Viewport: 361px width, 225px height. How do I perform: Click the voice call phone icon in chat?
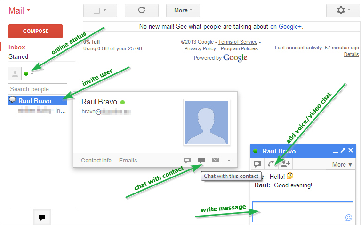[x=271, y=164]
